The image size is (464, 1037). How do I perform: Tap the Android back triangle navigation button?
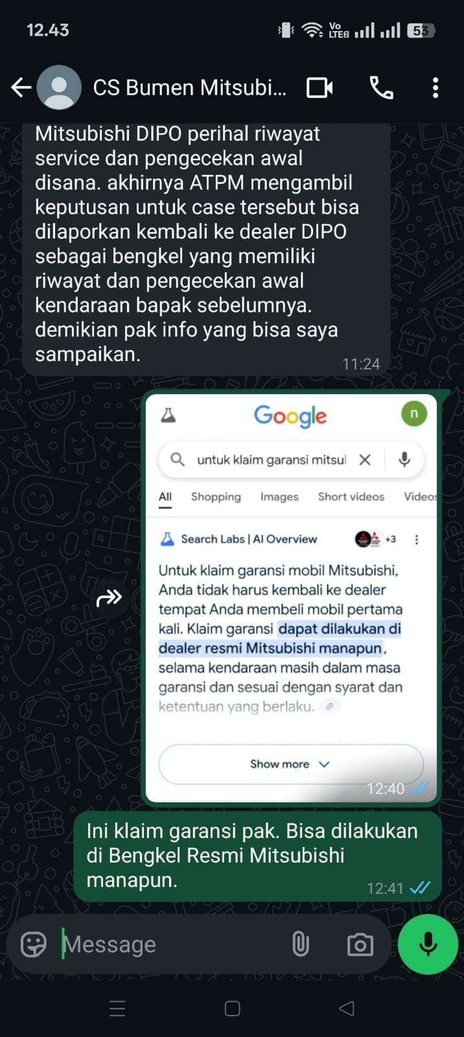[347, 1008]
